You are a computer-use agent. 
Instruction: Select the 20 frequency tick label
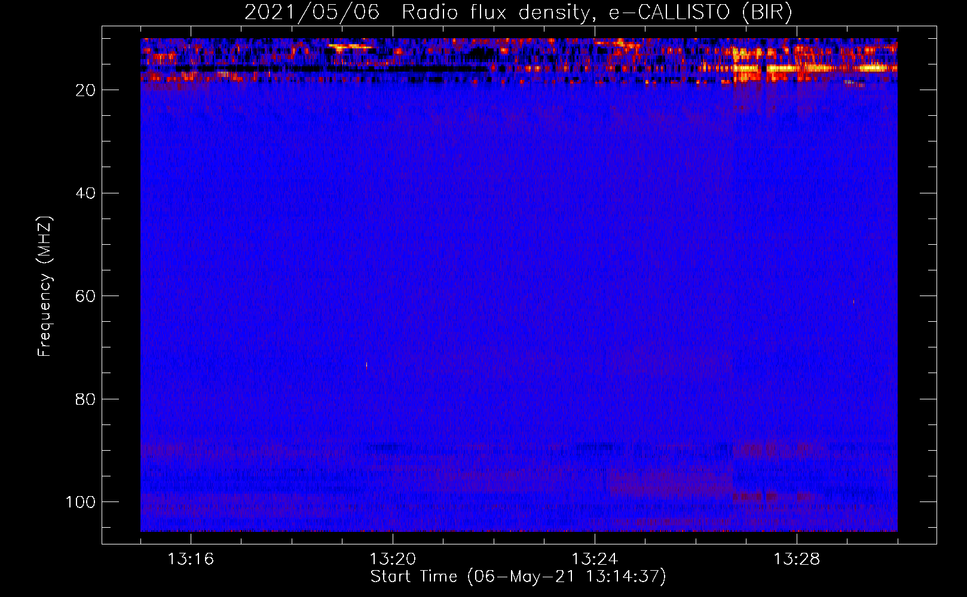86,90
